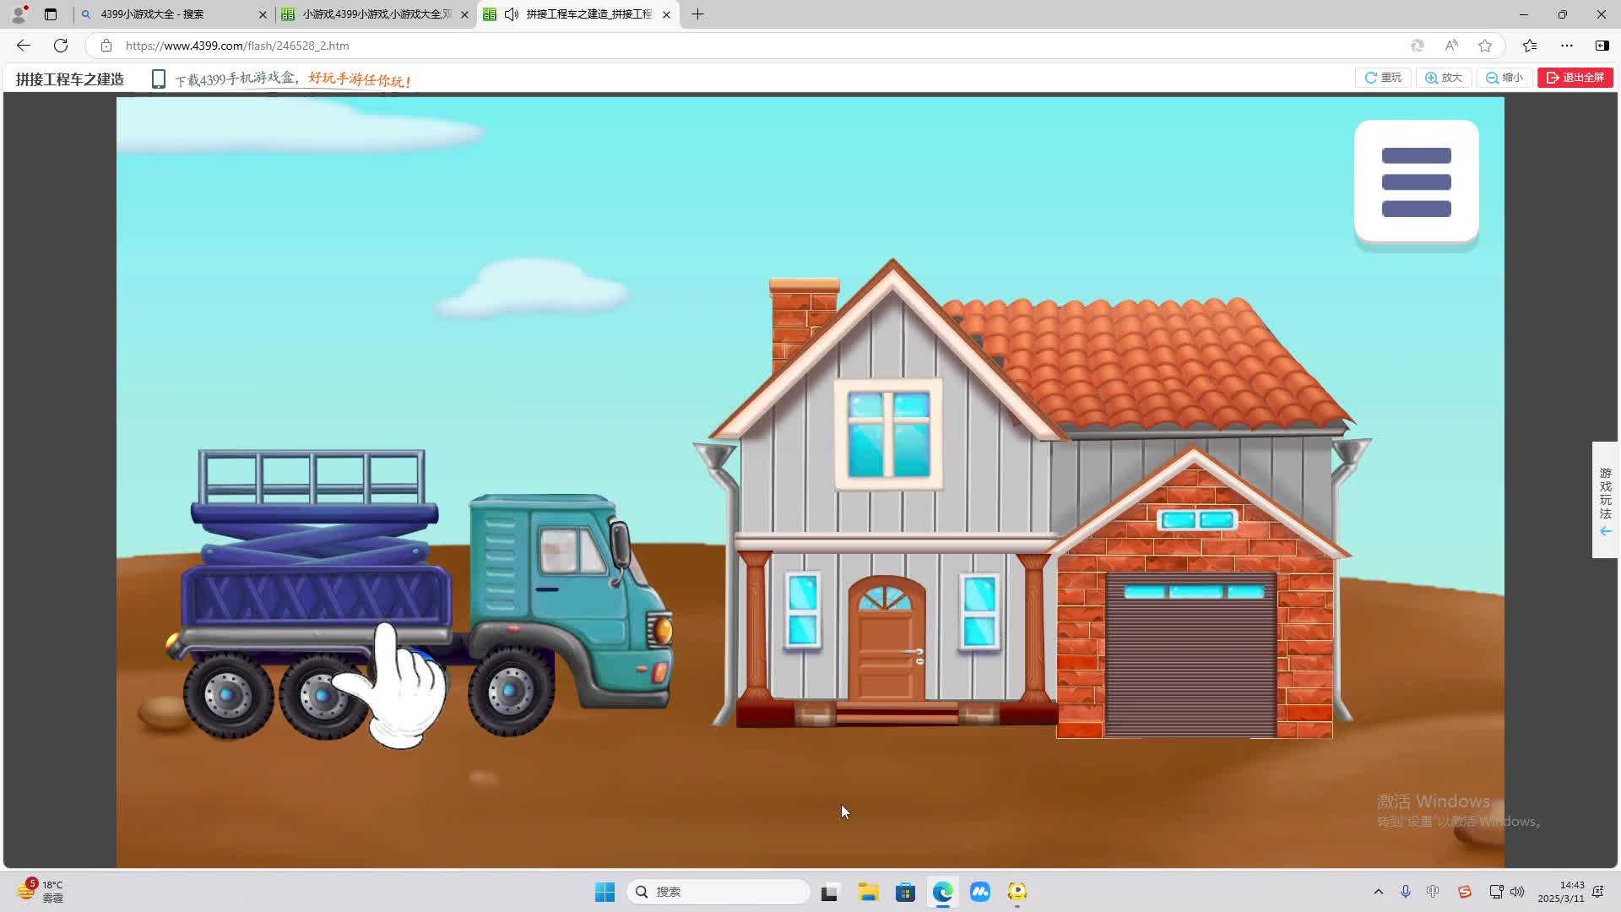Show hidden system tray icons
This screenshot has height=912, width=1621.
[1379, 892]
